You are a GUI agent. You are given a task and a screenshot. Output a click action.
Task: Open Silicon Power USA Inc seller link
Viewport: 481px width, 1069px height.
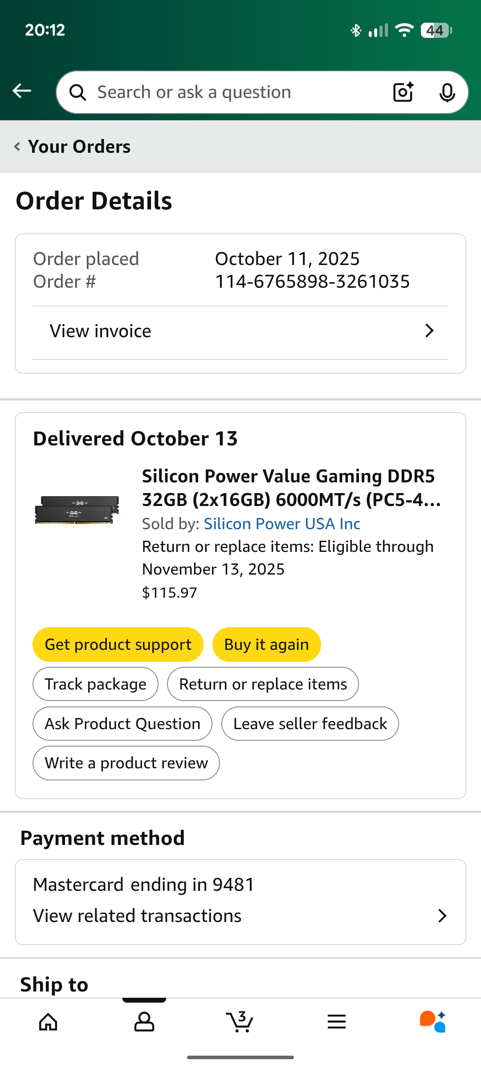click(x=282, y=524)
